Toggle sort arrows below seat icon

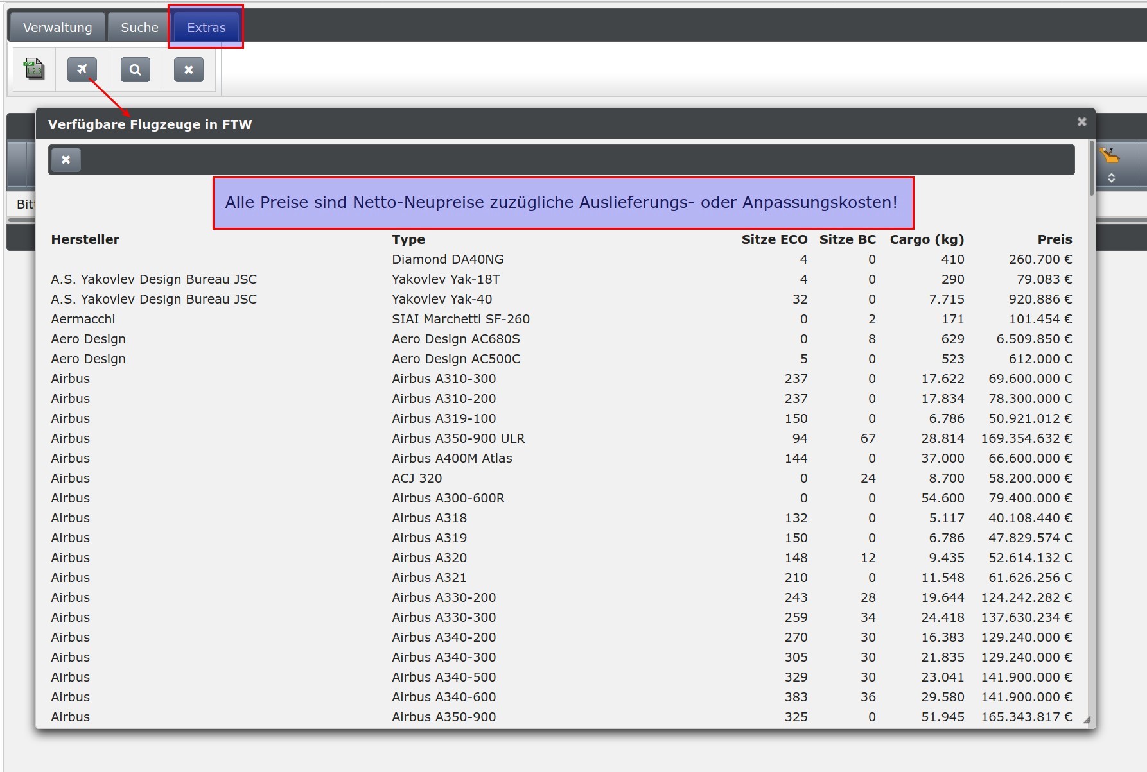click(1111, 178)
